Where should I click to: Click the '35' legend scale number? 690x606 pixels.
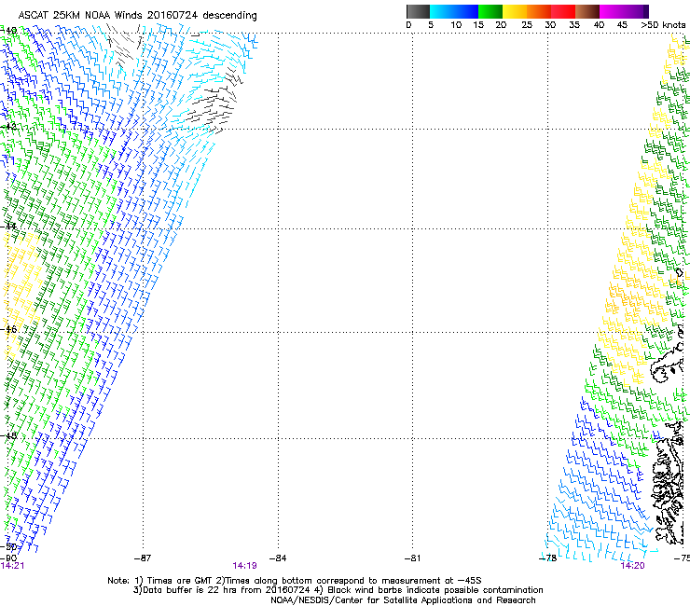click(x=574, y=25)
